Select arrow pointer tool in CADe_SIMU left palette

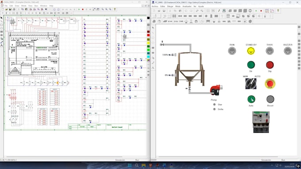[x=1, y=18]
